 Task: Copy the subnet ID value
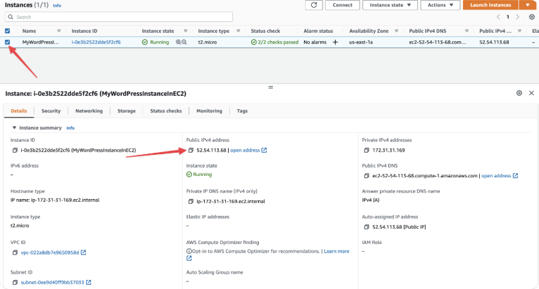[x=15, y=283]
